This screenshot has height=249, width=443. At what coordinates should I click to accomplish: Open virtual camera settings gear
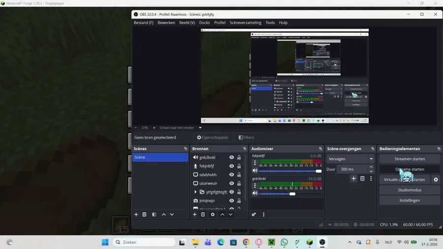click(x=436, y=180)
